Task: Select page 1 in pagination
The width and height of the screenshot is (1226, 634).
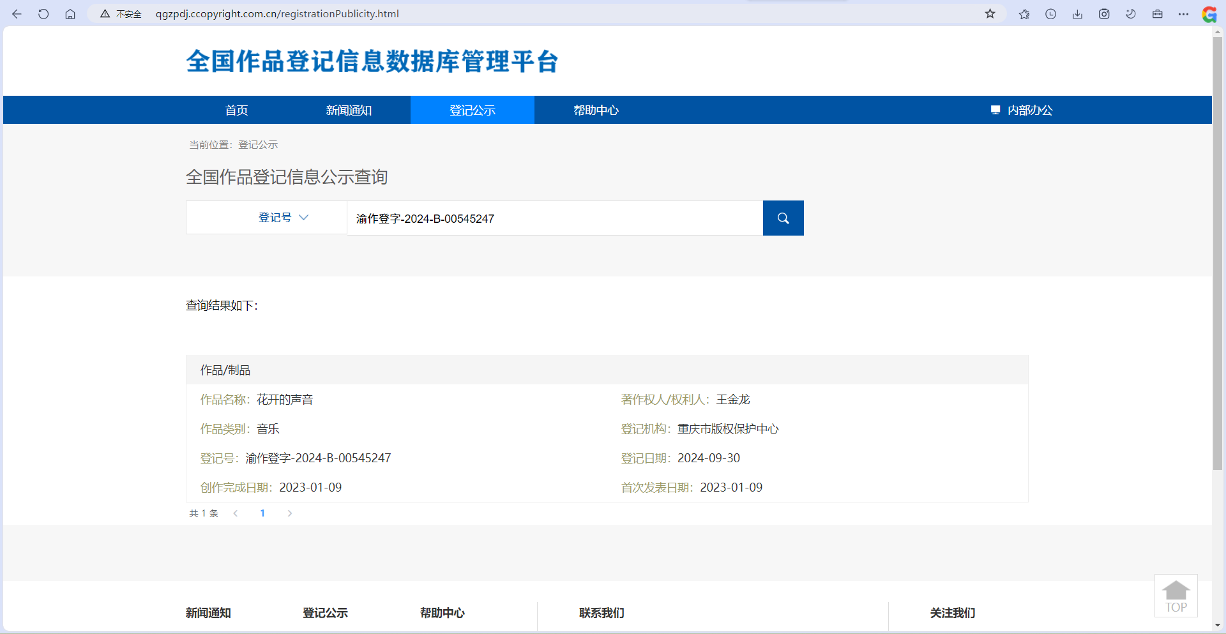Action: point(262,513)
